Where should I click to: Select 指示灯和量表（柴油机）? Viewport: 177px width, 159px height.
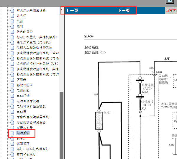[34, 42]
